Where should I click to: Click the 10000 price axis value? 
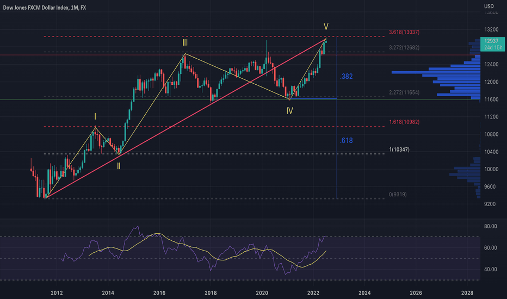[x=491, y=169]
